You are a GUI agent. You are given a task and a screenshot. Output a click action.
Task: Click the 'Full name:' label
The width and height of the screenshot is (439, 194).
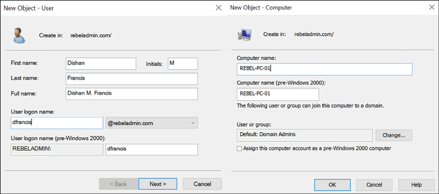[23, 93]
